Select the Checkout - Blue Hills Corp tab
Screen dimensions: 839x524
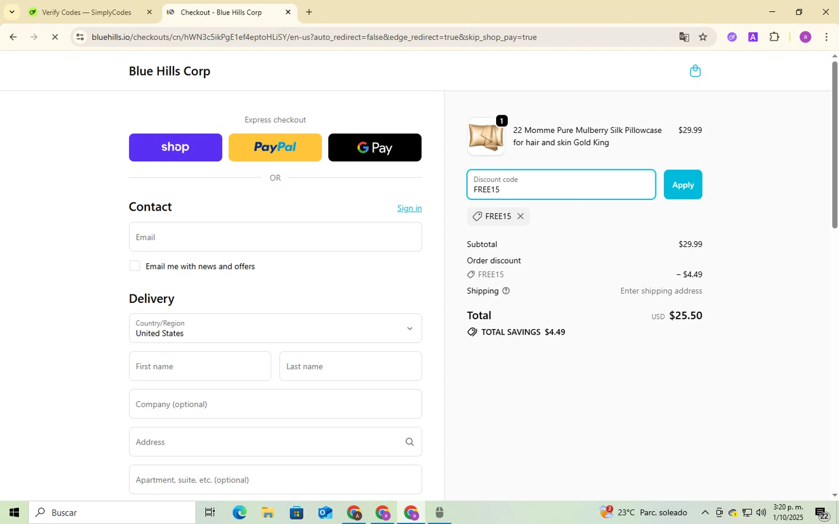click(221, 12)
